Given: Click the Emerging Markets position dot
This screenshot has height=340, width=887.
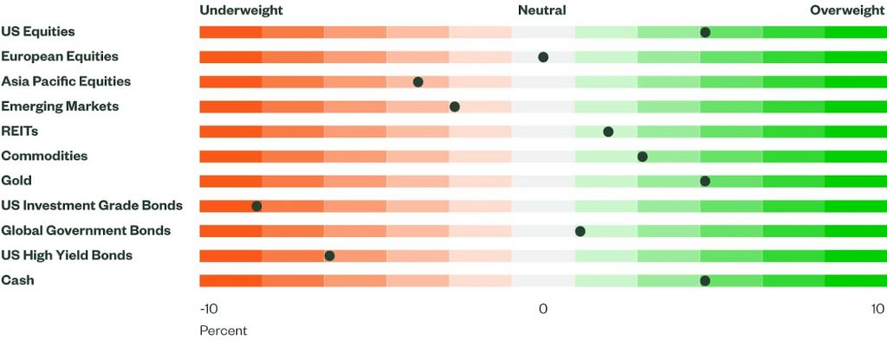Looking at the screenshot, I should [x=454, y=106].
